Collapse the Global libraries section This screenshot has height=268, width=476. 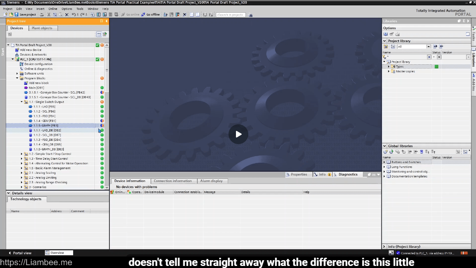[385, 146]
